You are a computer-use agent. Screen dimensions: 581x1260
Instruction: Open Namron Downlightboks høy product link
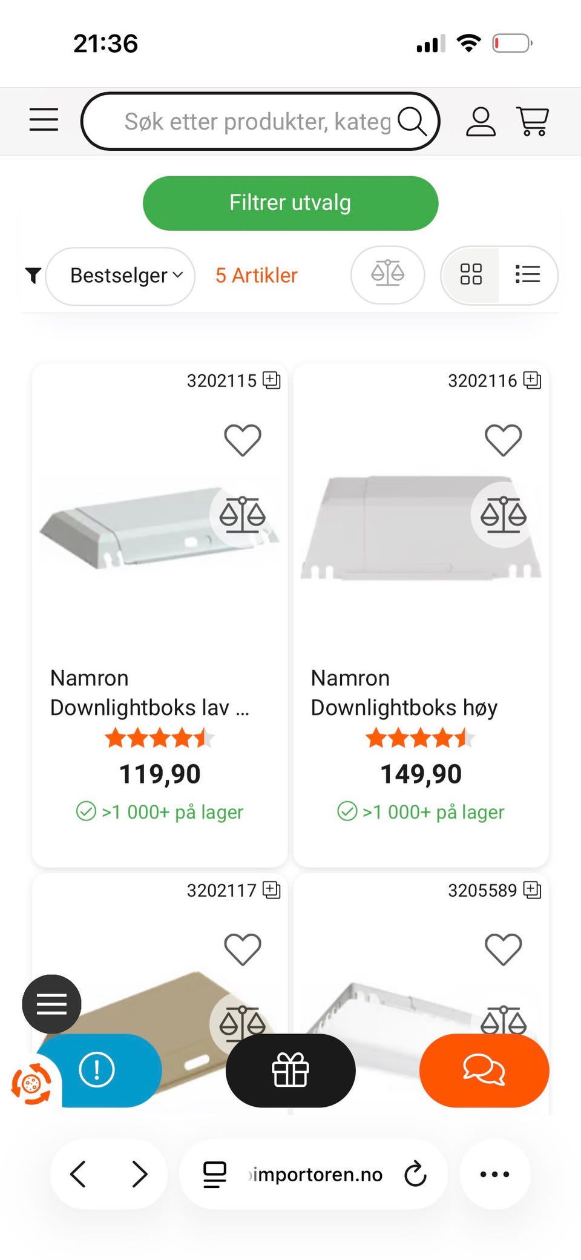(x=404, y=693)
